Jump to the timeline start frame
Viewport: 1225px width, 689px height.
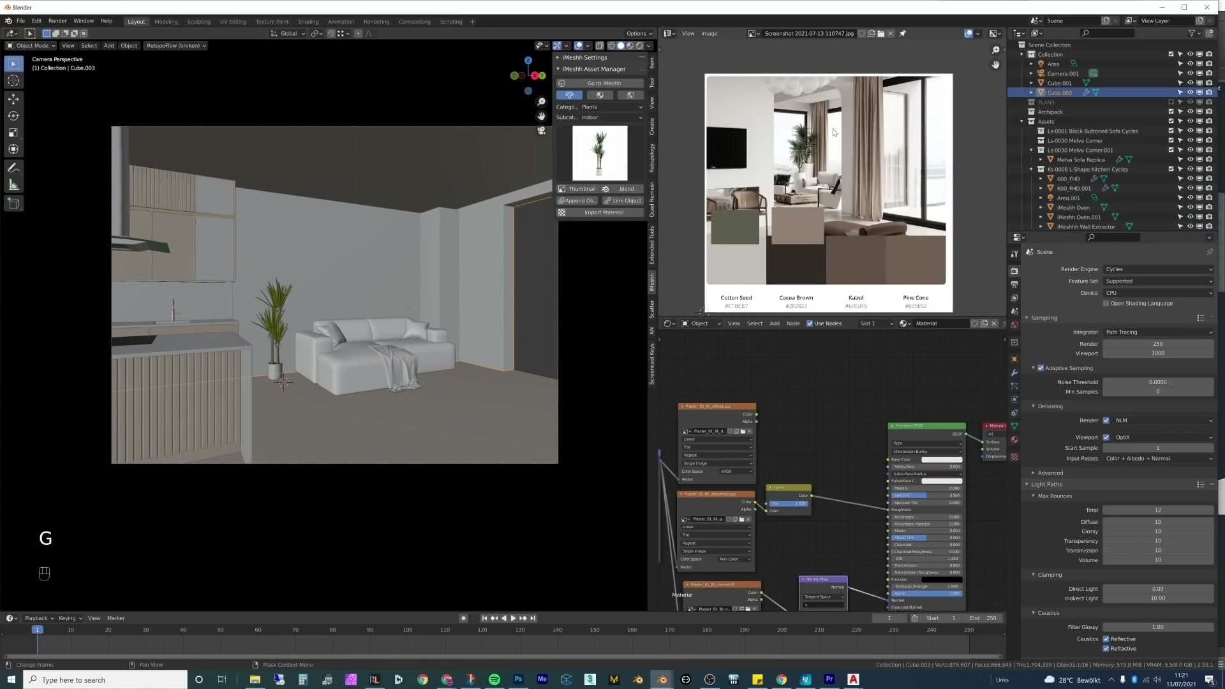point(484,618)
